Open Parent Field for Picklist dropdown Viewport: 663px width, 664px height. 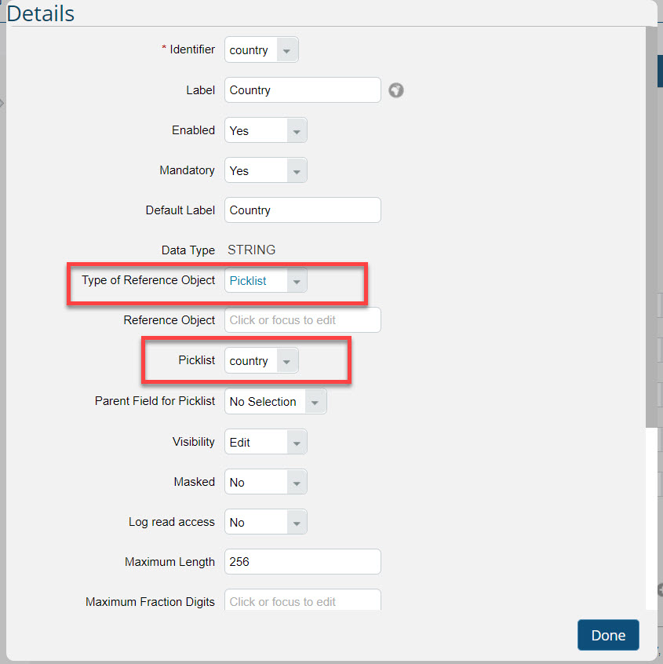click(x=275, y=401)
